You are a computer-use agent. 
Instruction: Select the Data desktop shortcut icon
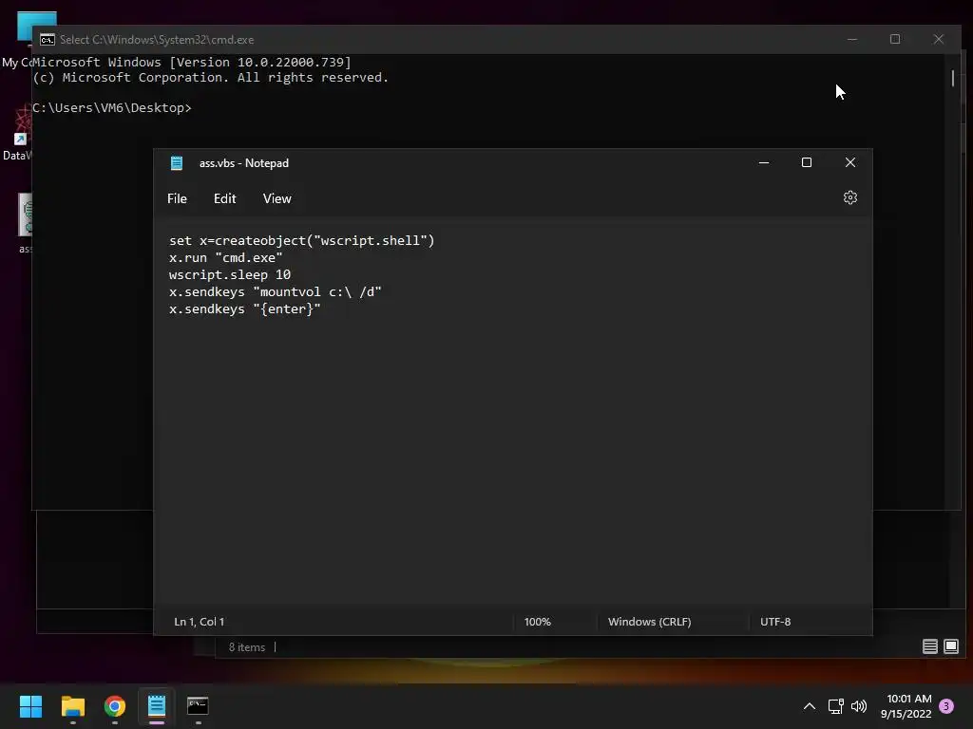pyautogui.click(x=17, y=133)
